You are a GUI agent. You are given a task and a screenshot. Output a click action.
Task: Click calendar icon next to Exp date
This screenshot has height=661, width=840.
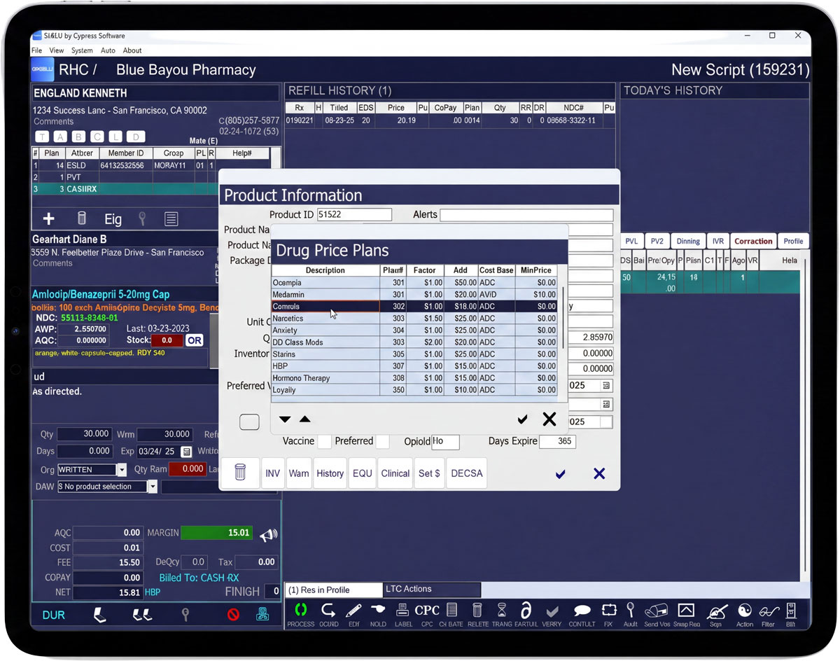[x=186, y=452]
